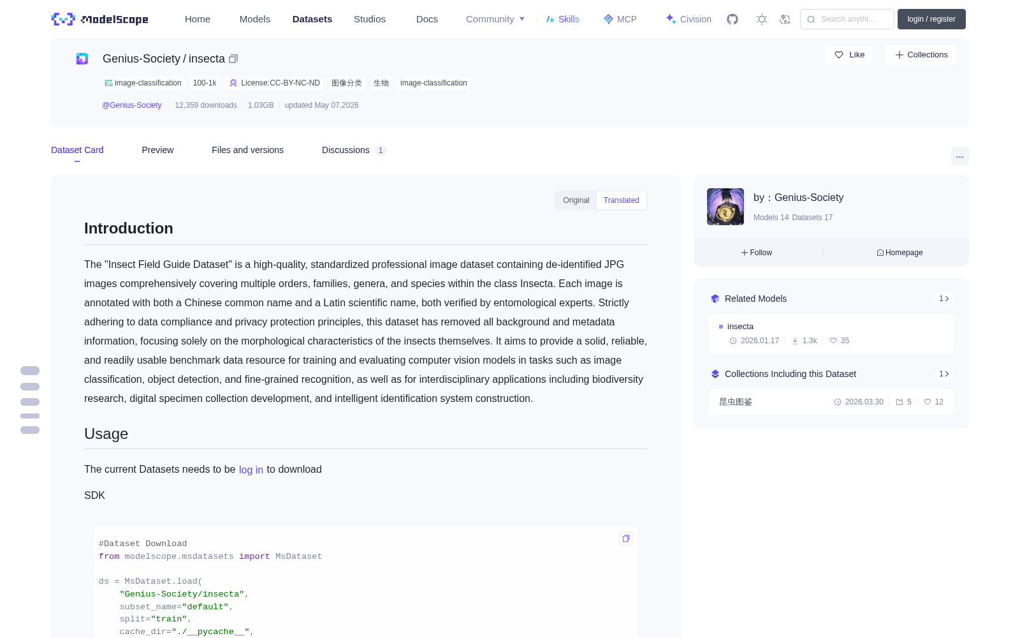Click the '12,359 downloads' text

click(206, 105)
